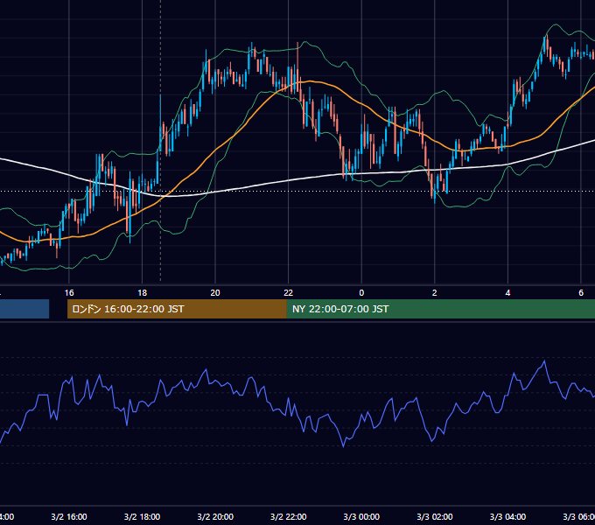Click the 3/3 02:00 time axis label

(435, 516)
